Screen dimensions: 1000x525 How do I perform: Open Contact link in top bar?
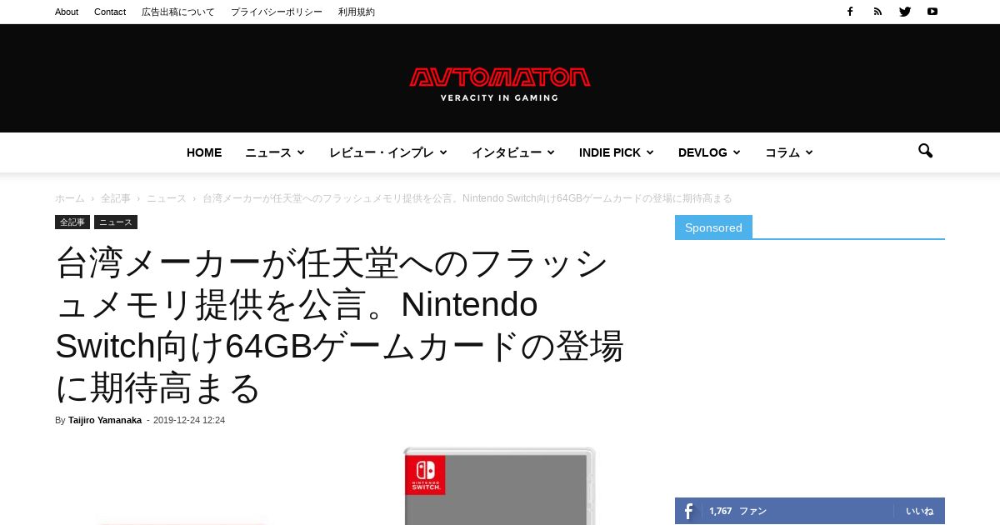[110, 12]
